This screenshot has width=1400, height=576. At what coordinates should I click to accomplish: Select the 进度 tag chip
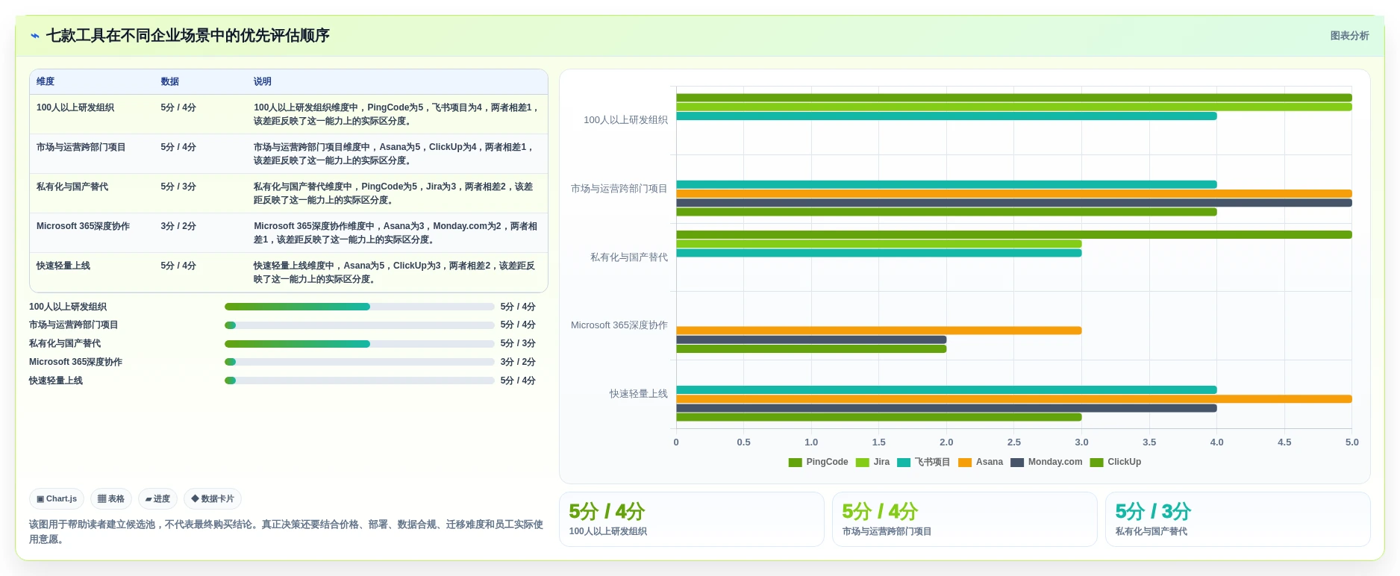[x=157, y=499]
